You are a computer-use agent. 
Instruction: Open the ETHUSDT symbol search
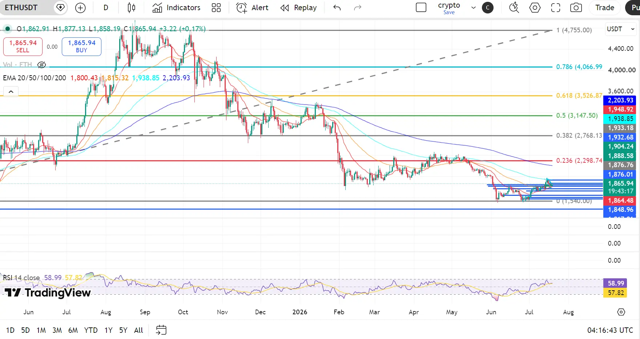pyautogui.click(x=21, y=8)
